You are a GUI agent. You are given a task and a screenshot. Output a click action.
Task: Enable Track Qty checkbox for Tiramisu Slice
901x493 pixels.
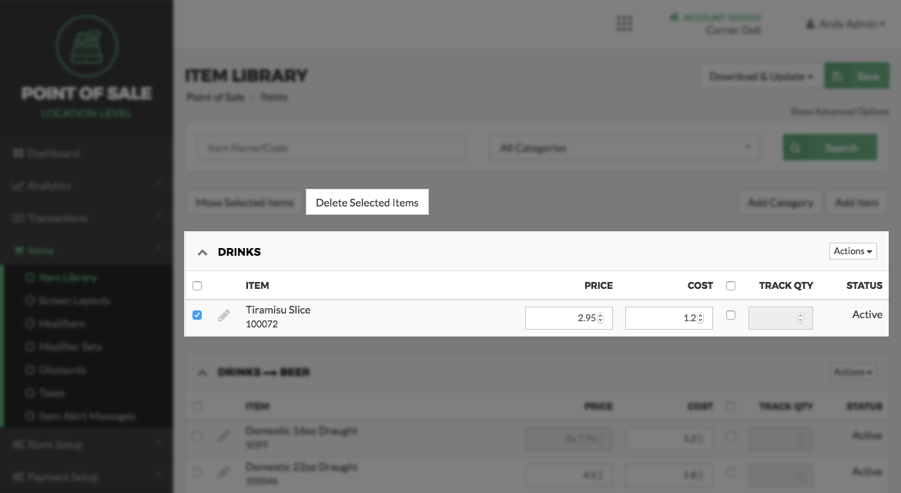pos(731,315)
